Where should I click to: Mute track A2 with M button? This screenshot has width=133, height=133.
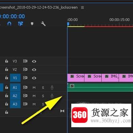34,96
